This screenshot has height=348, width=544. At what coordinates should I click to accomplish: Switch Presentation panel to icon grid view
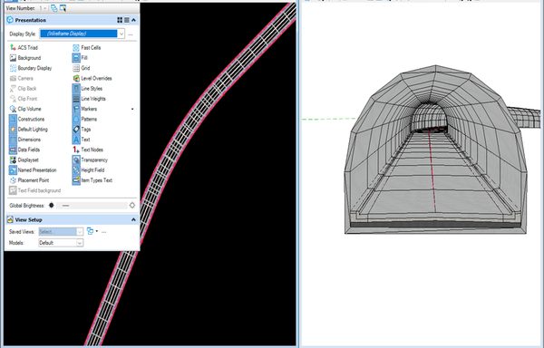click(120, 20)
